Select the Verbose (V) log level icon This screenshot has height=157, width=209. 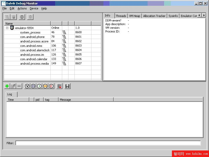27,86
